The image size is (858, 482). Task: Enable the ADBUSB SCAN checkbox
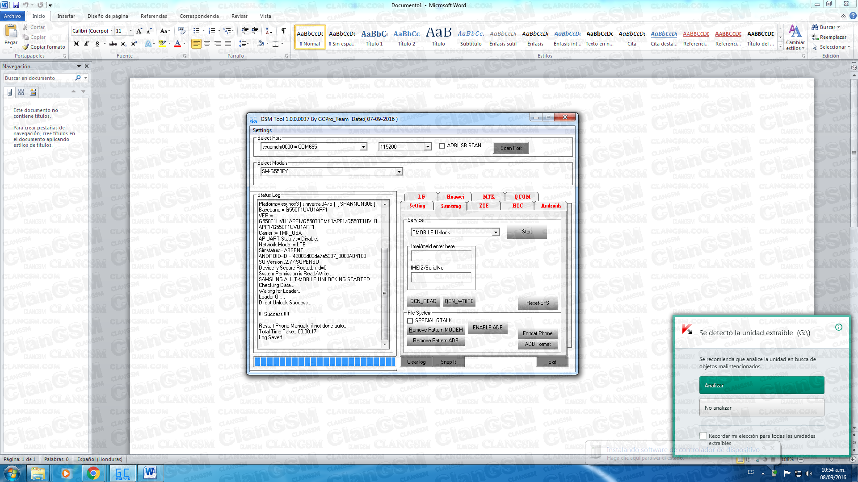click(442, 146)
